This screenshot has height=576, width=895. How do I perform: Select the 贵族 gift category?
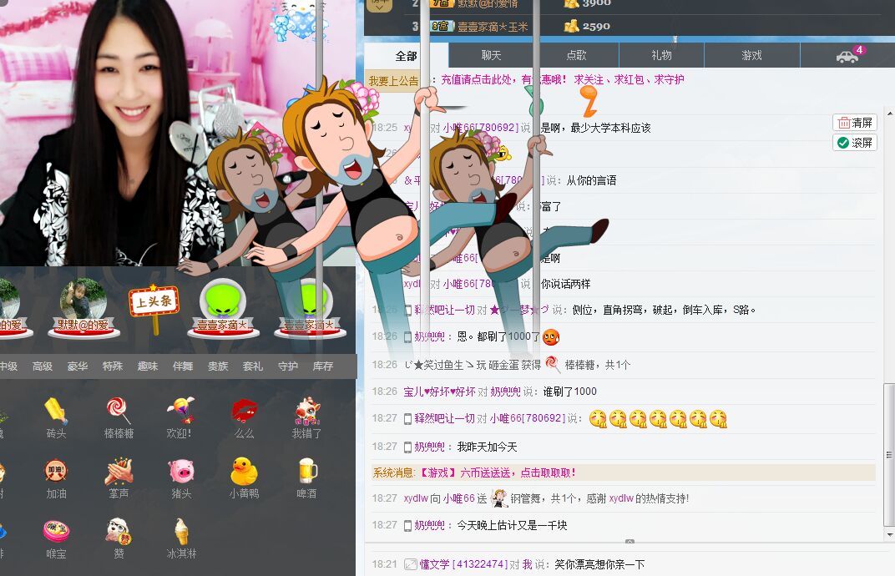pos(217,366)
